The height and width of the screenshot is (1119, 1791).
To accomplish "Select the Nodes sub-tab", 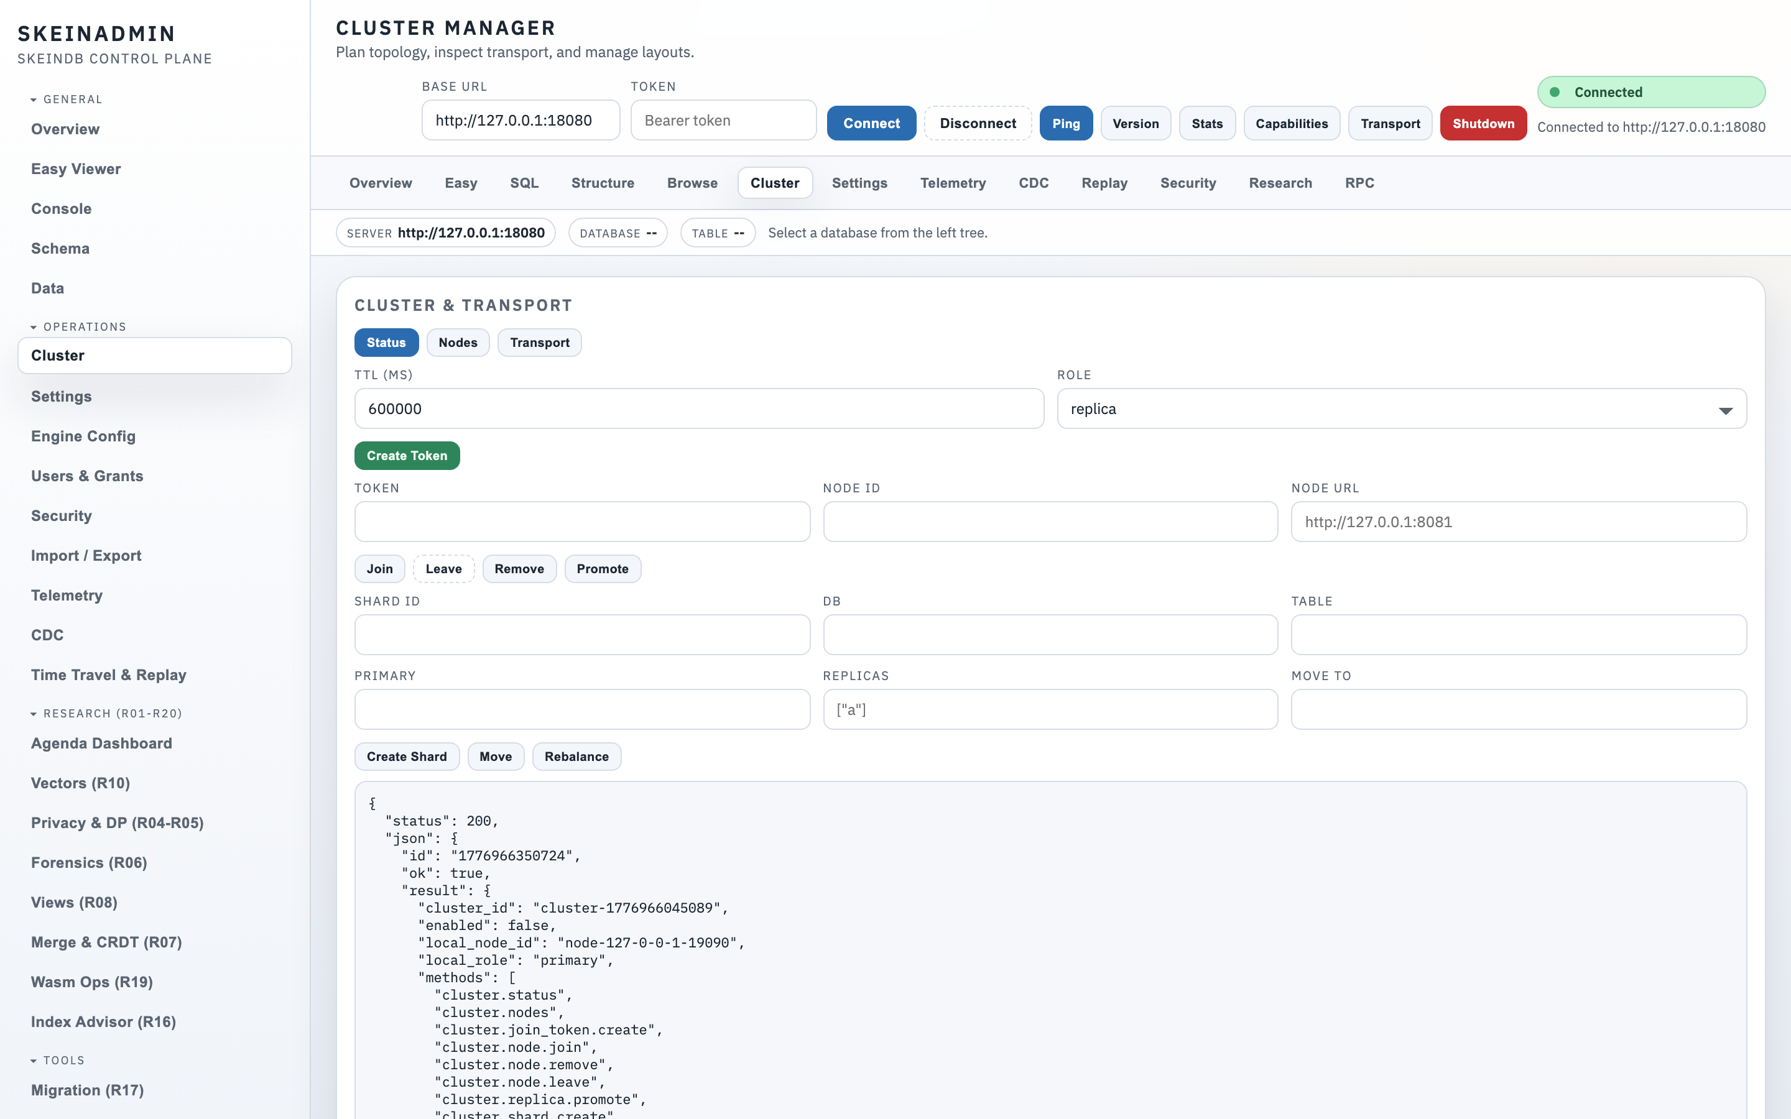I will click(x=457, y=343).
